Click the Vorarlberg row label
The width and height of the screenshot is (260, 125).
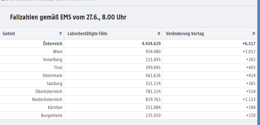click(x=53, y=60)
